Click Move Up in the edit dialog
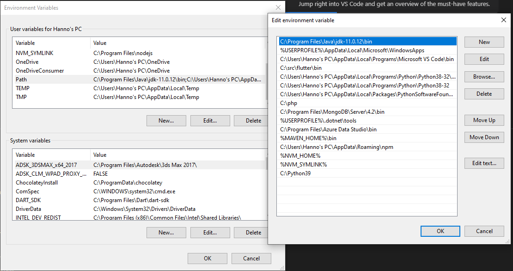 coord(484,120)
